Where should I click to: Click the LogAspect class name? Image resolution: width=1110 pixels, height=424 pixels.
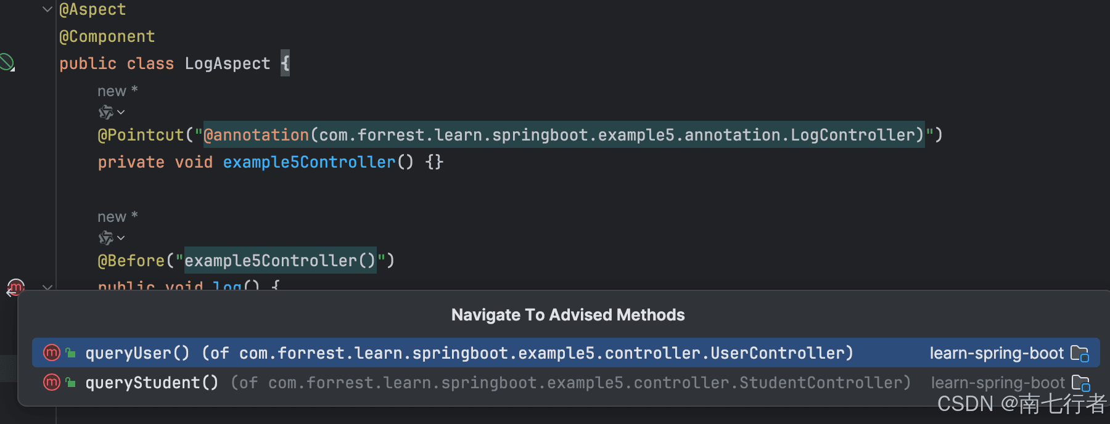(x=228, y=63)
